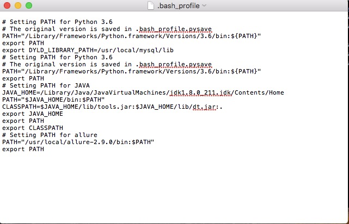
Task: Minimize the window using the yellow button
Action: [x=18, y=5]
